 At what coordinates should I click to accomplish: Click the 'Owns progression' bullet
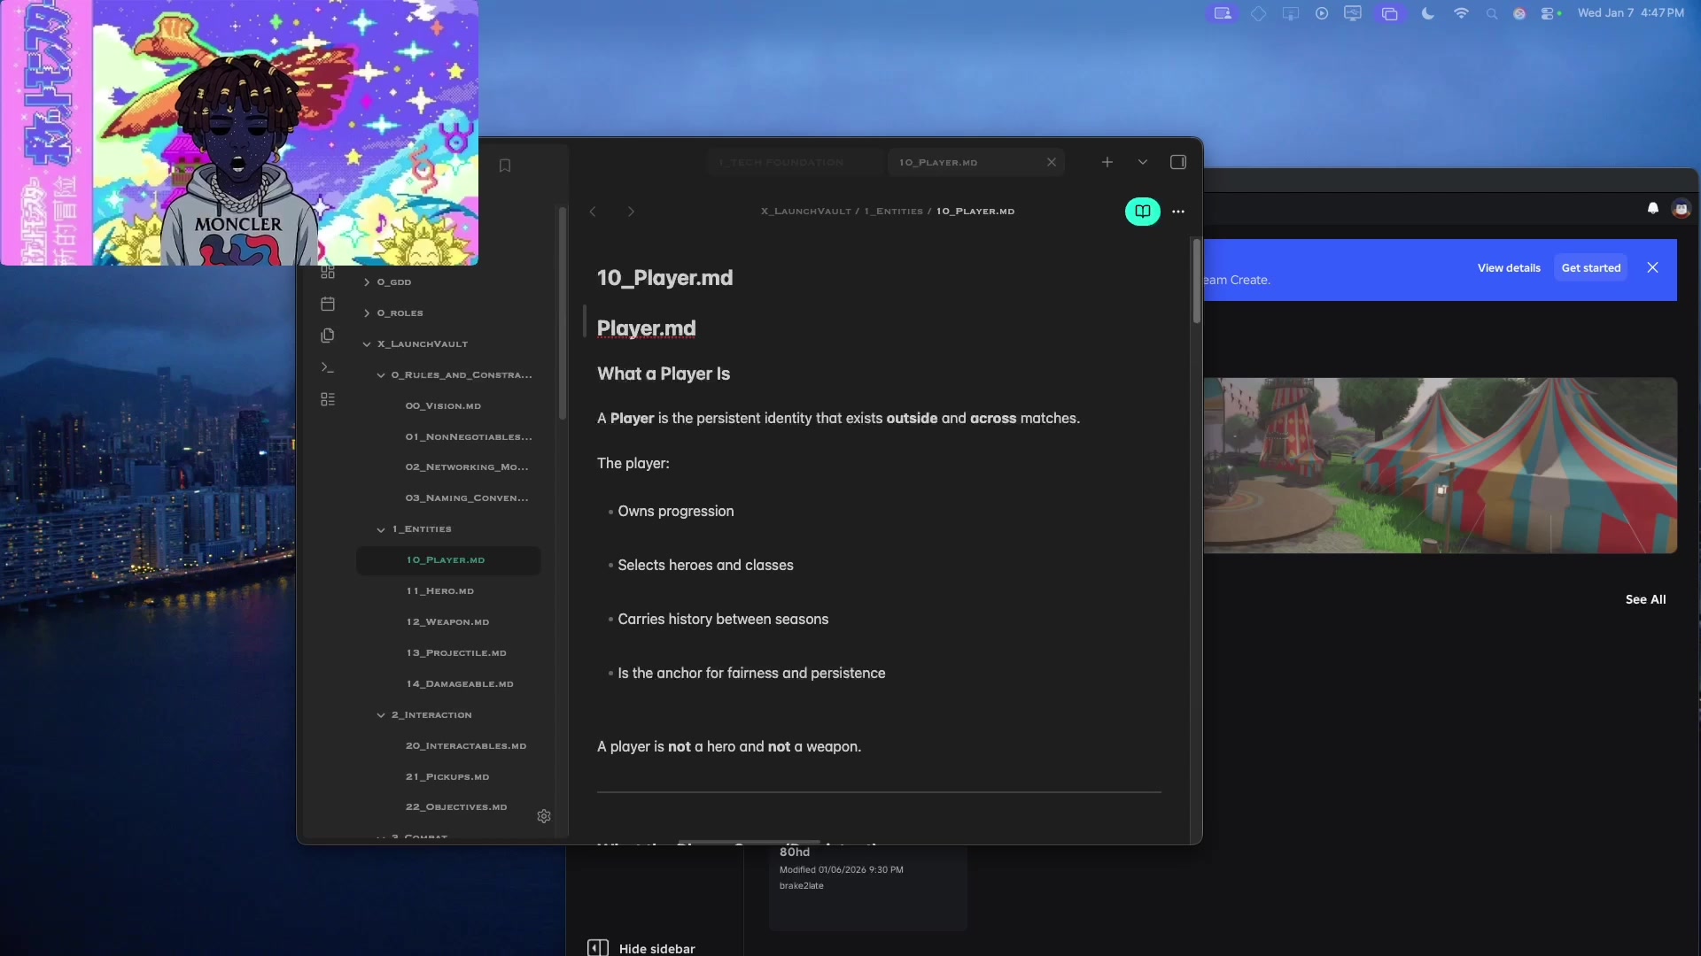click(x=676, y=512)
